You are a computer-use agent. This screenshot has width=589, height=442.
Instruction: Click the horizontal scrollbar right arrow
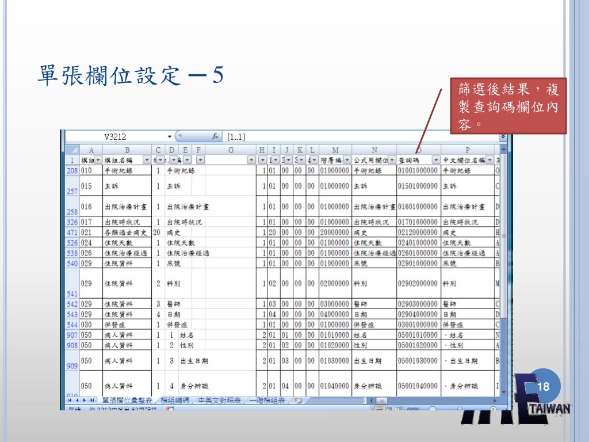pyautogui.click(x=495, y=401)
